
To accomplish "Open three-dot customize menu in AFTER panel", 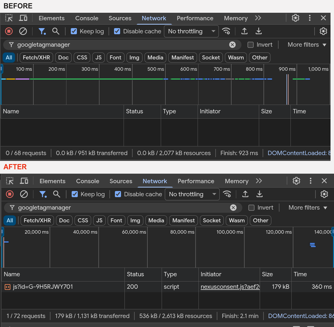I will 310,181.
